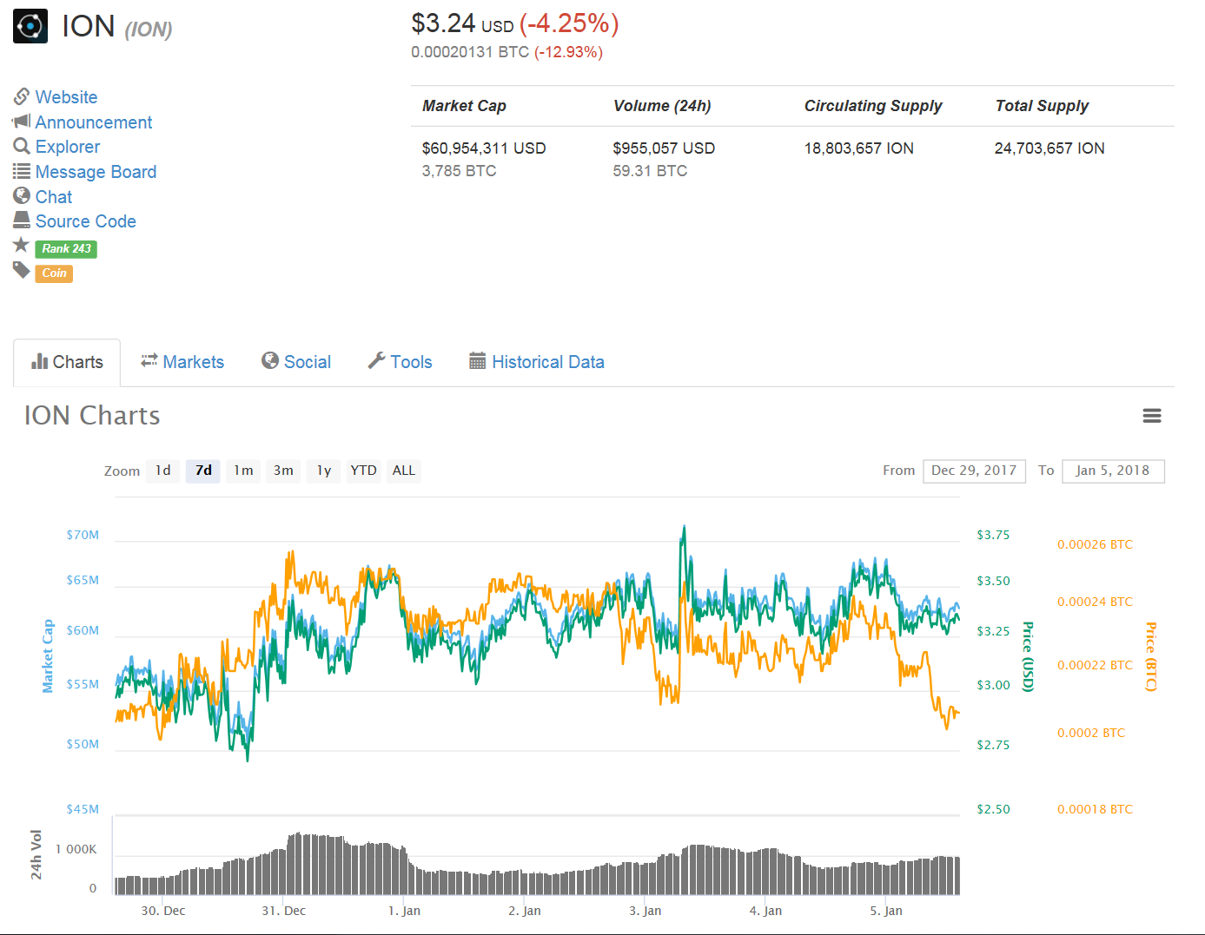Open the Chat link
Image resolution: width=1205 pixels, height=935 pixels.
tap(54, 197)
